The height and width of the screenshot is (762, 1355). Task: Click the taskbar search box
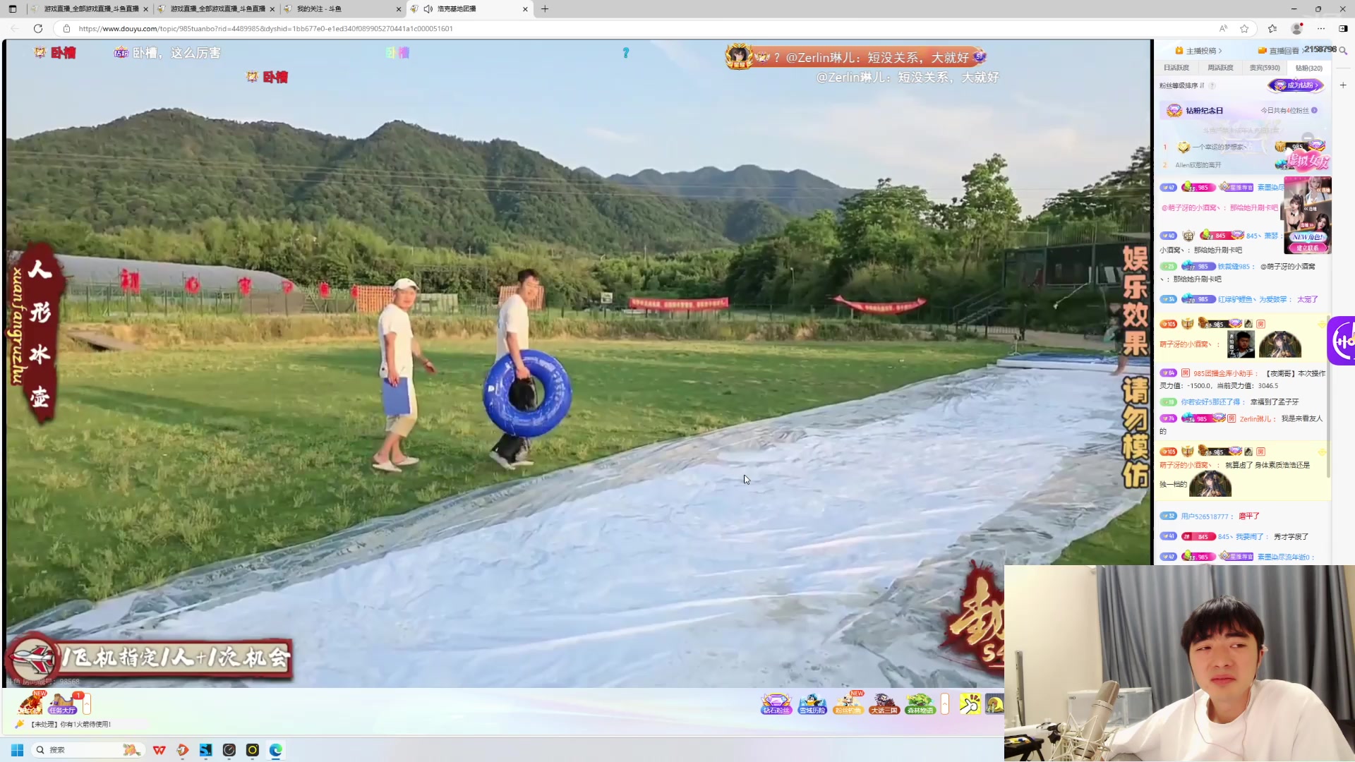tap(88, 750)
